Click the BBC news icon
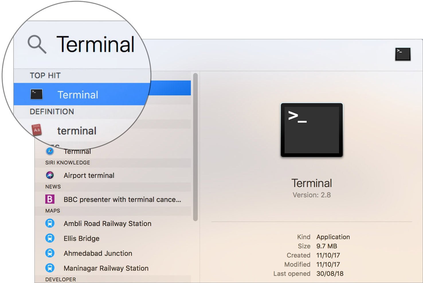The height and width of the screenshot is (283, 423). [50, 199]
